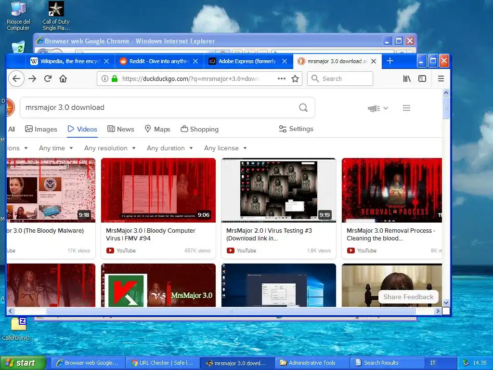This screenshot has height=370, width=493.
Task: Select the CallofDutyD zip file icon
Action: 18,329
